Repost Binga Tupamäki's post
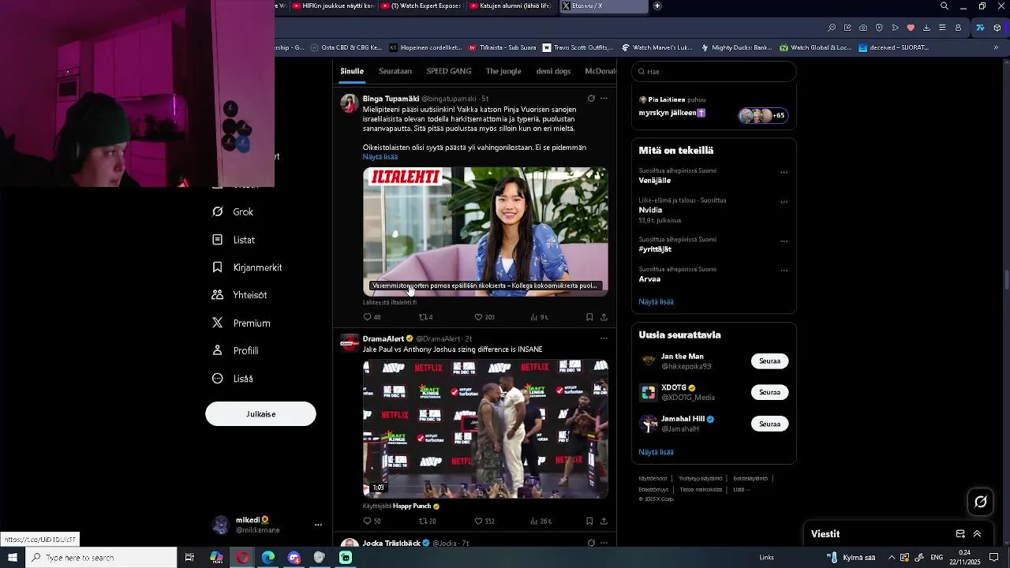Image resolution: width=1010 pixels, height=568 pixels. point(426,317)
